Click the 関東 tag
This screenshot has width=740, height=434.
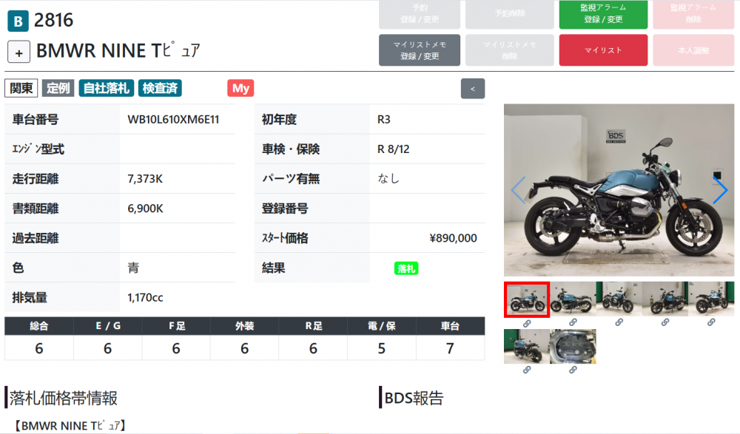[x=21, y=88]
